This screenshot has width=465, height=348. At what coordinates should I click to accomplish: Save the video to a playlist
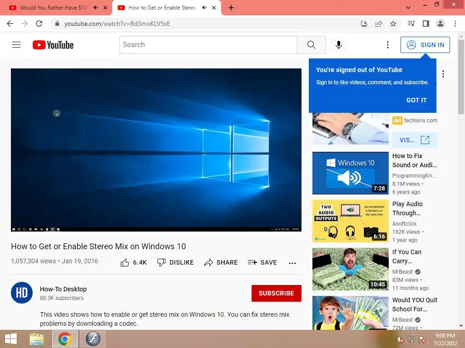262,262
